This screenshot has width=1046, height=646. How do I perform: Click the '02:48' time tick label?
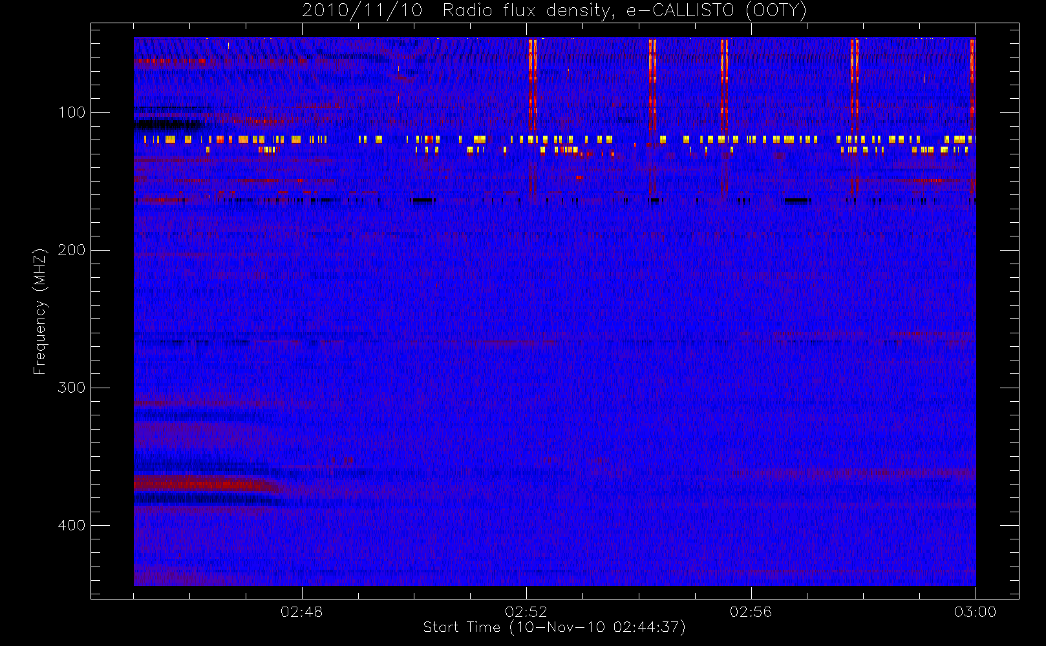pyautogui.click(x=301, y=612)
